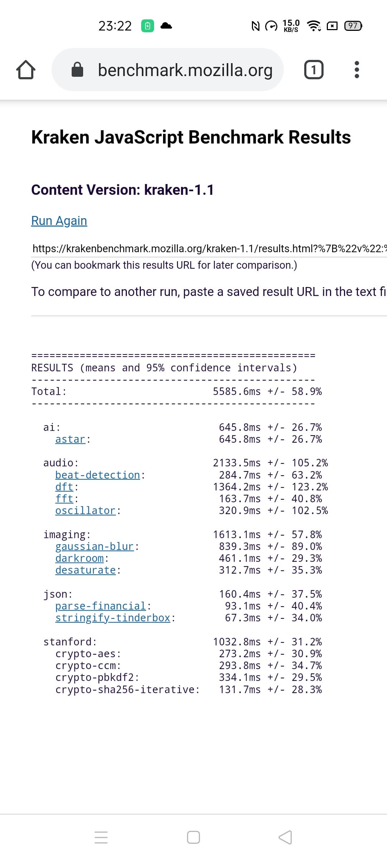Open the astar test link
Image resolution: width=387 pixels, height=861 pixels.
(x=70, y=439)
